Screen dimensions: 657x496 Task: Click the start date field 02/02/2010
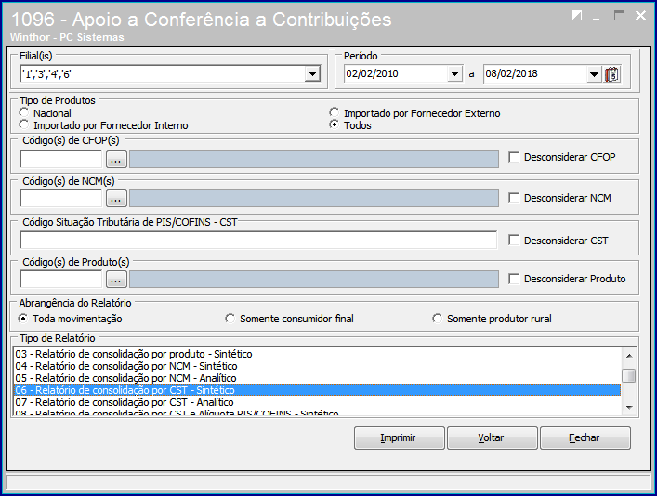pos(396,73)
